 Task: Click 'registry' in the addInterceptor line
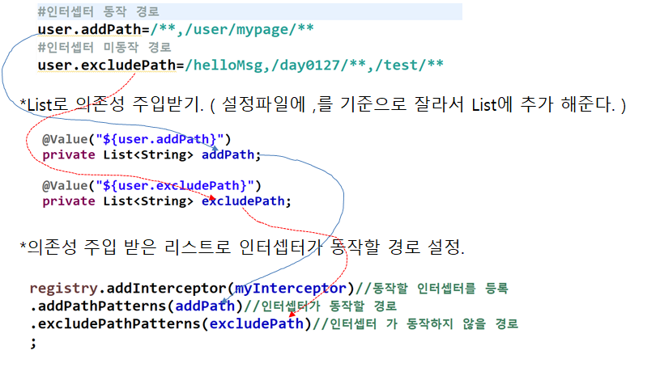tap(63, 288)
